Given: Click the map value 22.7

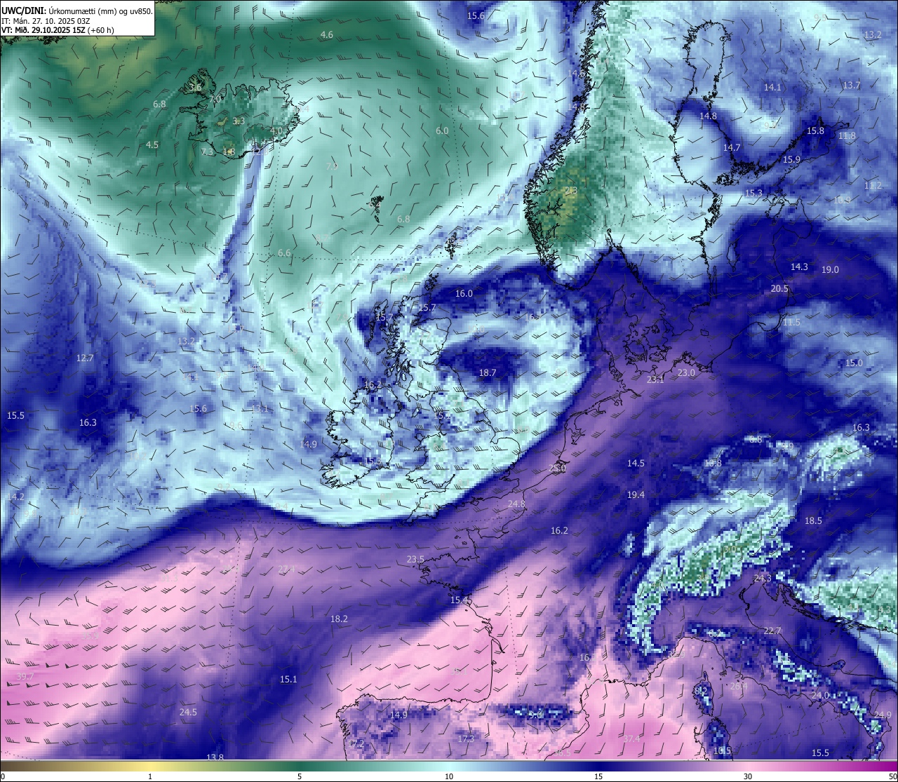Looking at the screenshot, I should coord(772,631).
